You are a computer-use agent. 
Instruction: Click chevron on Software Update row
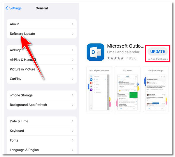coord(73,34)
